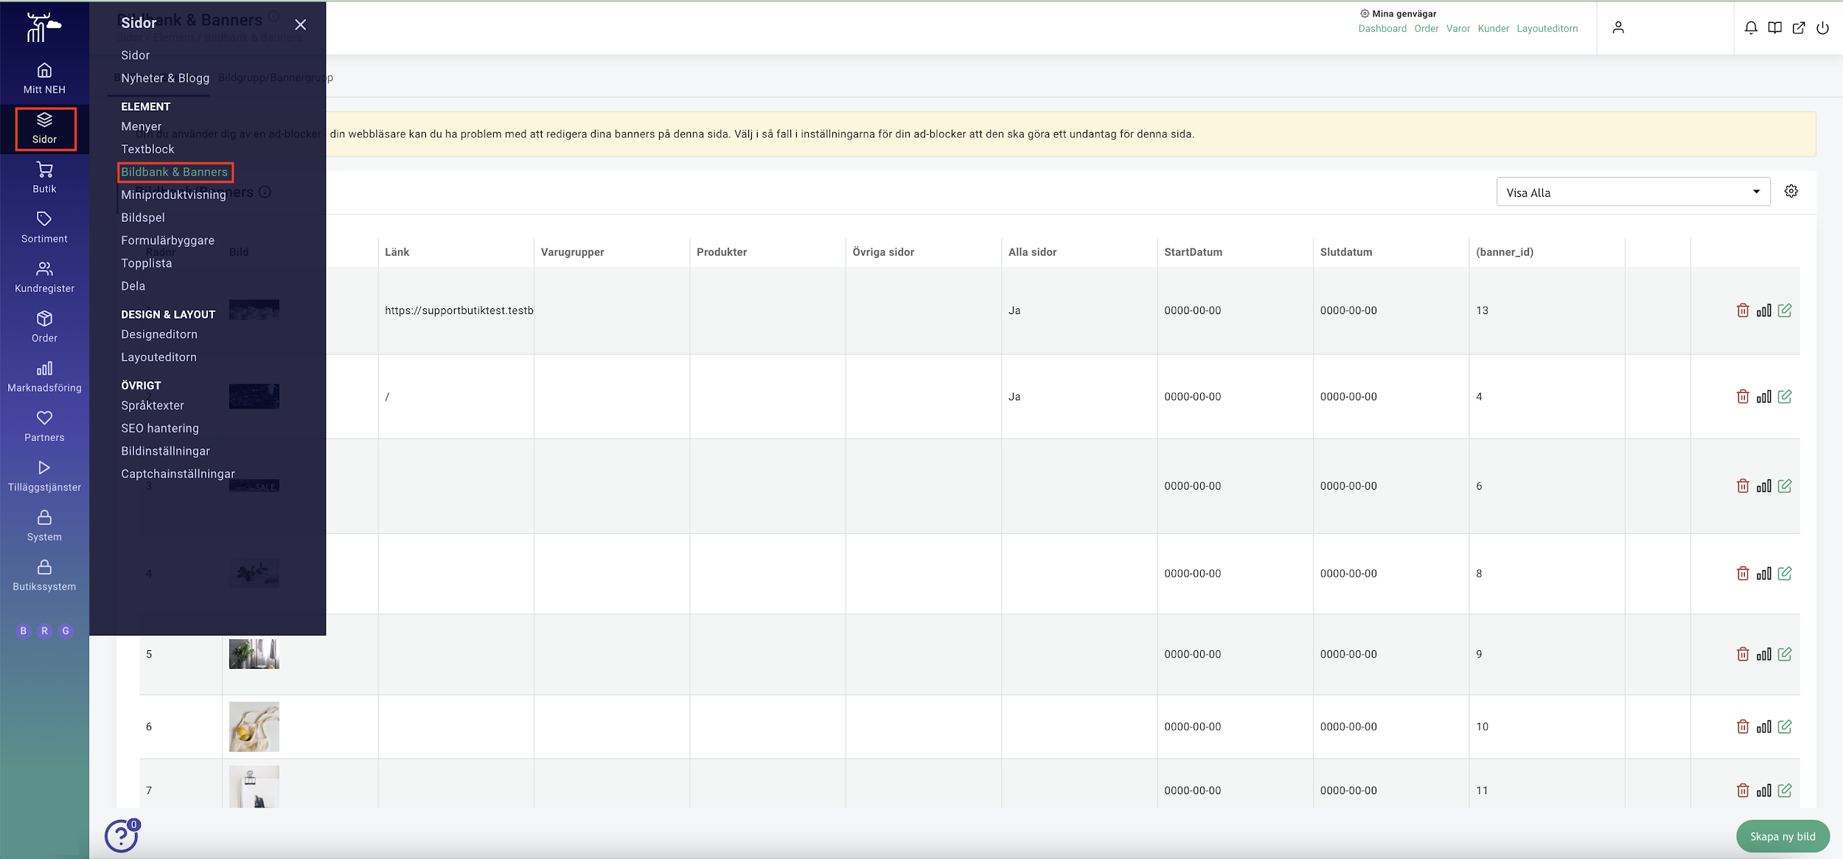Open Captchainställningar menu item

[x=178, y=474]
